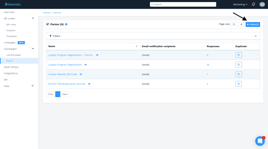Focus the top Search field
The height and width of the screenshot is (149, 268).
coord(183,4)
